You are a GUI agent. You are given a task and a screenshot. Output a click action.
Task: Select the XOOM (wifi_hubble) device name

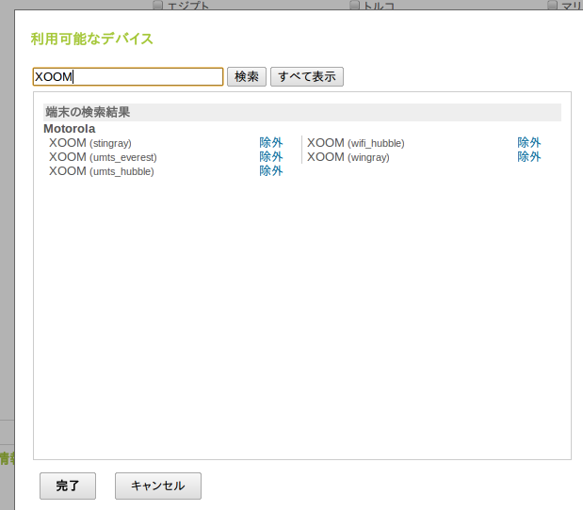(356, 143)
